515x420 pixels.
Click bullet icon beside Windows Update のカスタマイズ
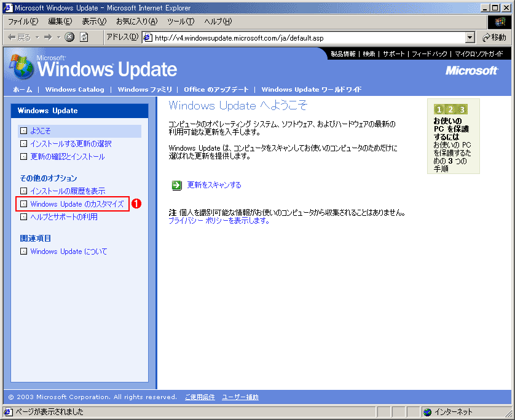click(23, 204)
